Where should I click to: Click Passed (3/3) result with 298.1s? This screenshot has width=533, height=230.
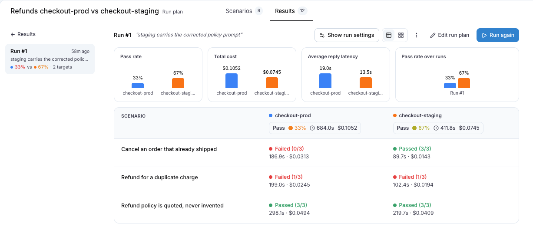[x=288, y=205]
